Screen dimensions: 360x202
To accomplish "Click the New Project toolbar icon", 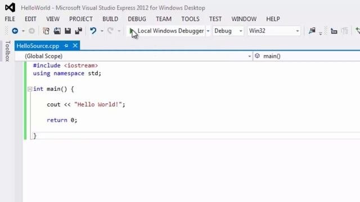I will [x=46, y=31].
